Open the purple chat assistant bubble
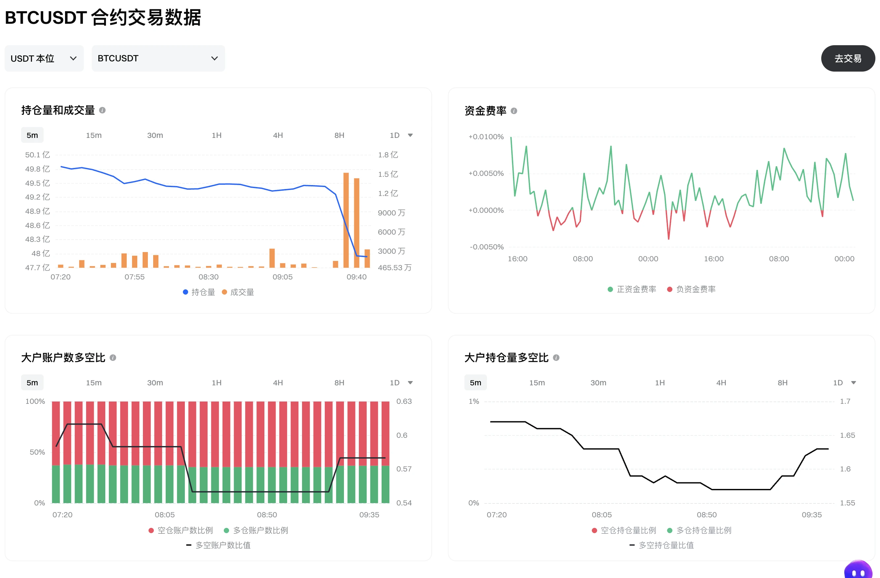The width and height of the screenshot is (880, 578). (858, 569)
